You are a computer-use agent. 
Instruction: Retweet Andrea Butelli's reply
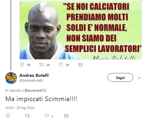27,116
